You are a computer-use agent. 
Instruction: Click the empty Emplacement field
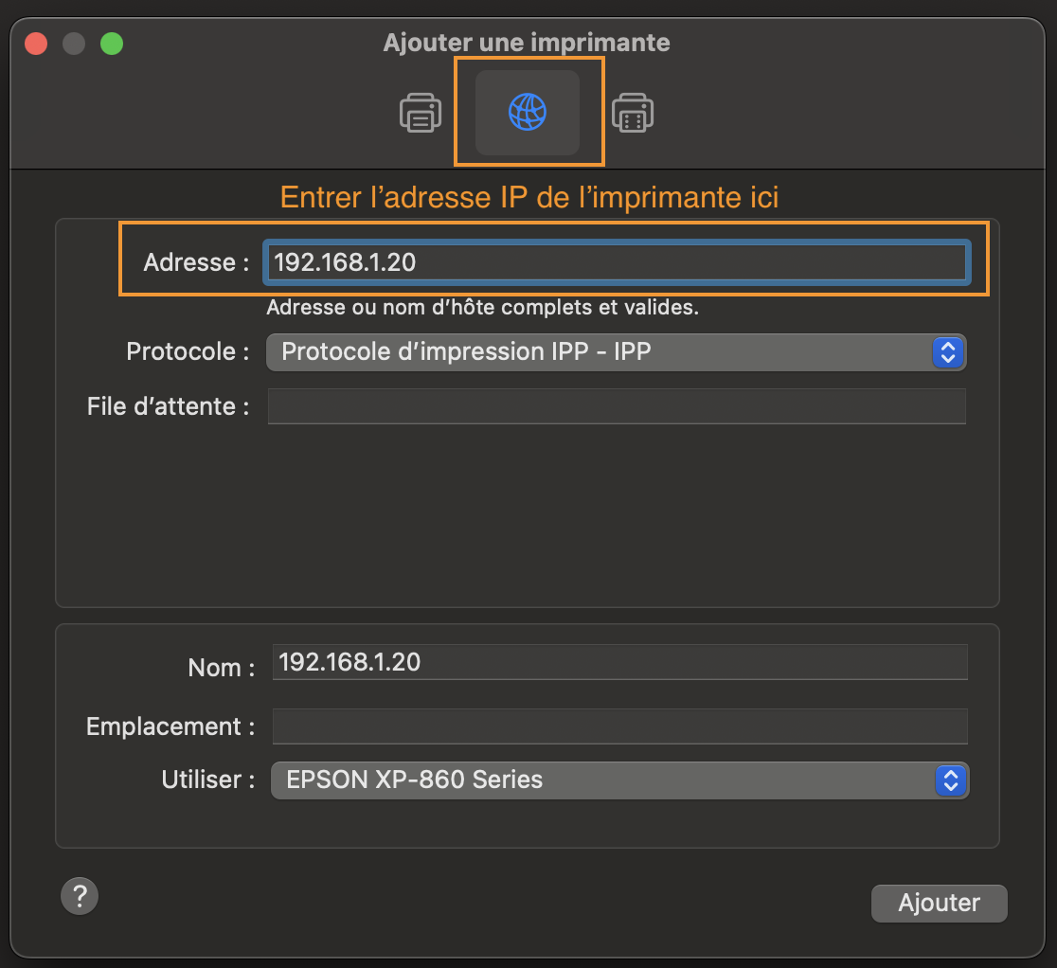[619, 726]
